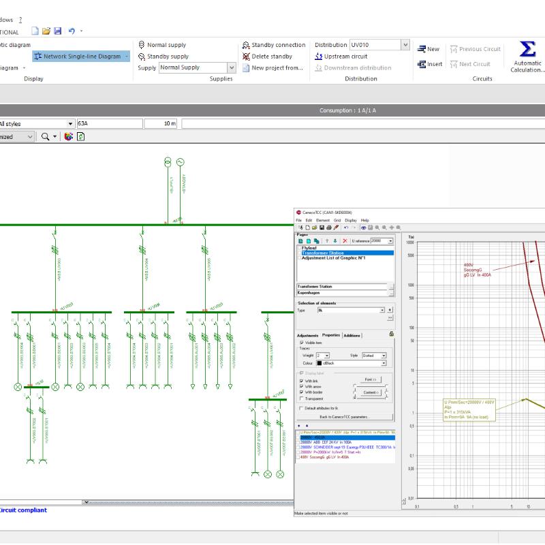
Task: Undo the last action in the ribbon
Action: click(x=72, y=31)
